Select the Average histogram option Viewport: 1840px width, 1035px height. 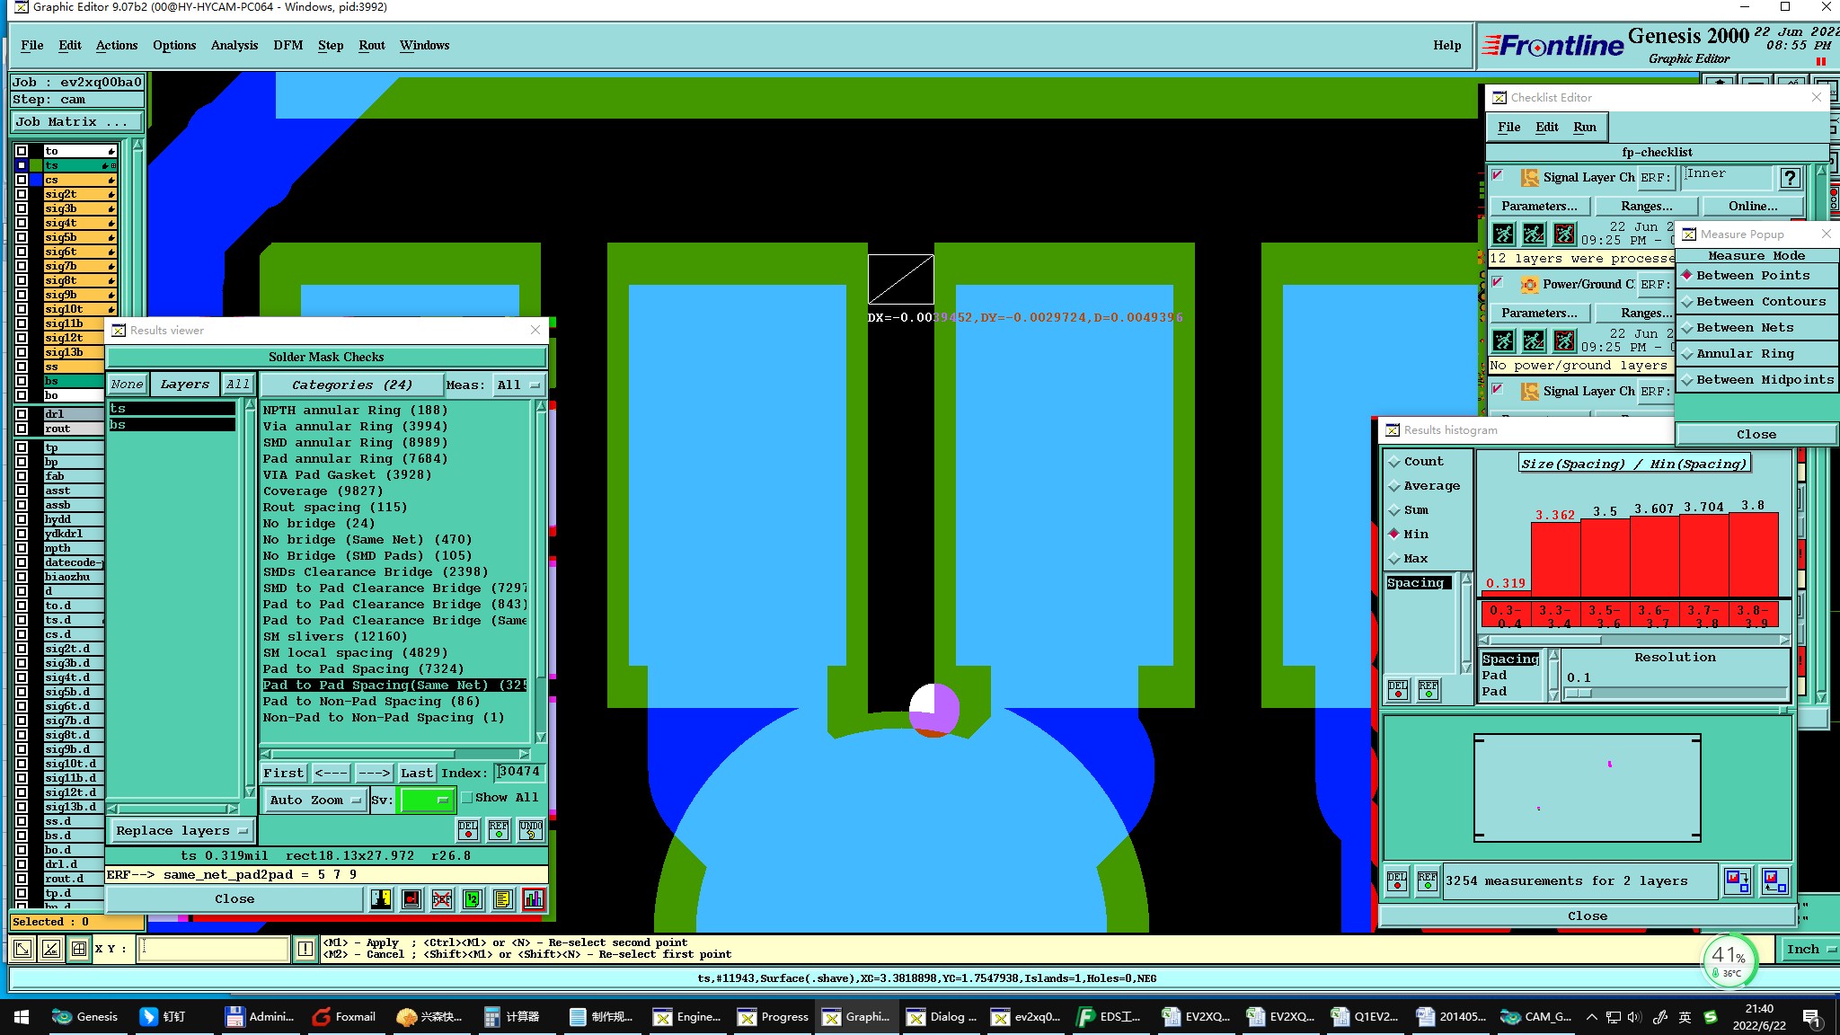(1430, 486)
